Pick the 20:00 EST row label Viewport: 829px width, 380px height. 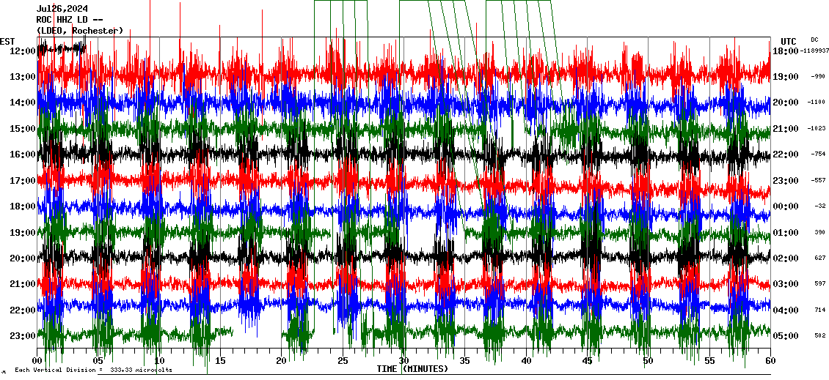coord(22,258)
